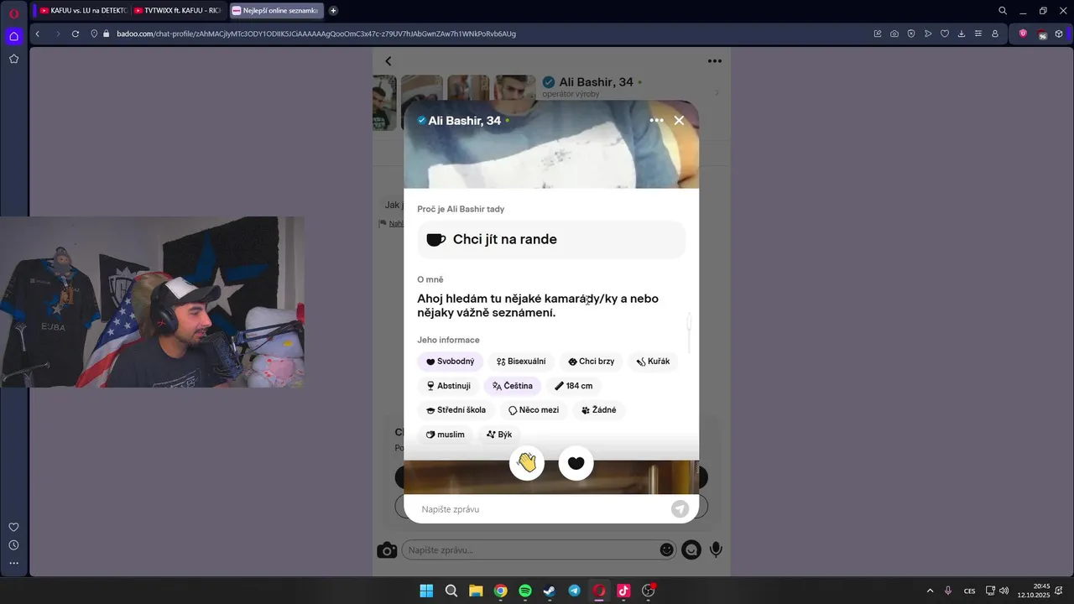
Task: Go back with the chat back arrow
Action: (388, 61)
